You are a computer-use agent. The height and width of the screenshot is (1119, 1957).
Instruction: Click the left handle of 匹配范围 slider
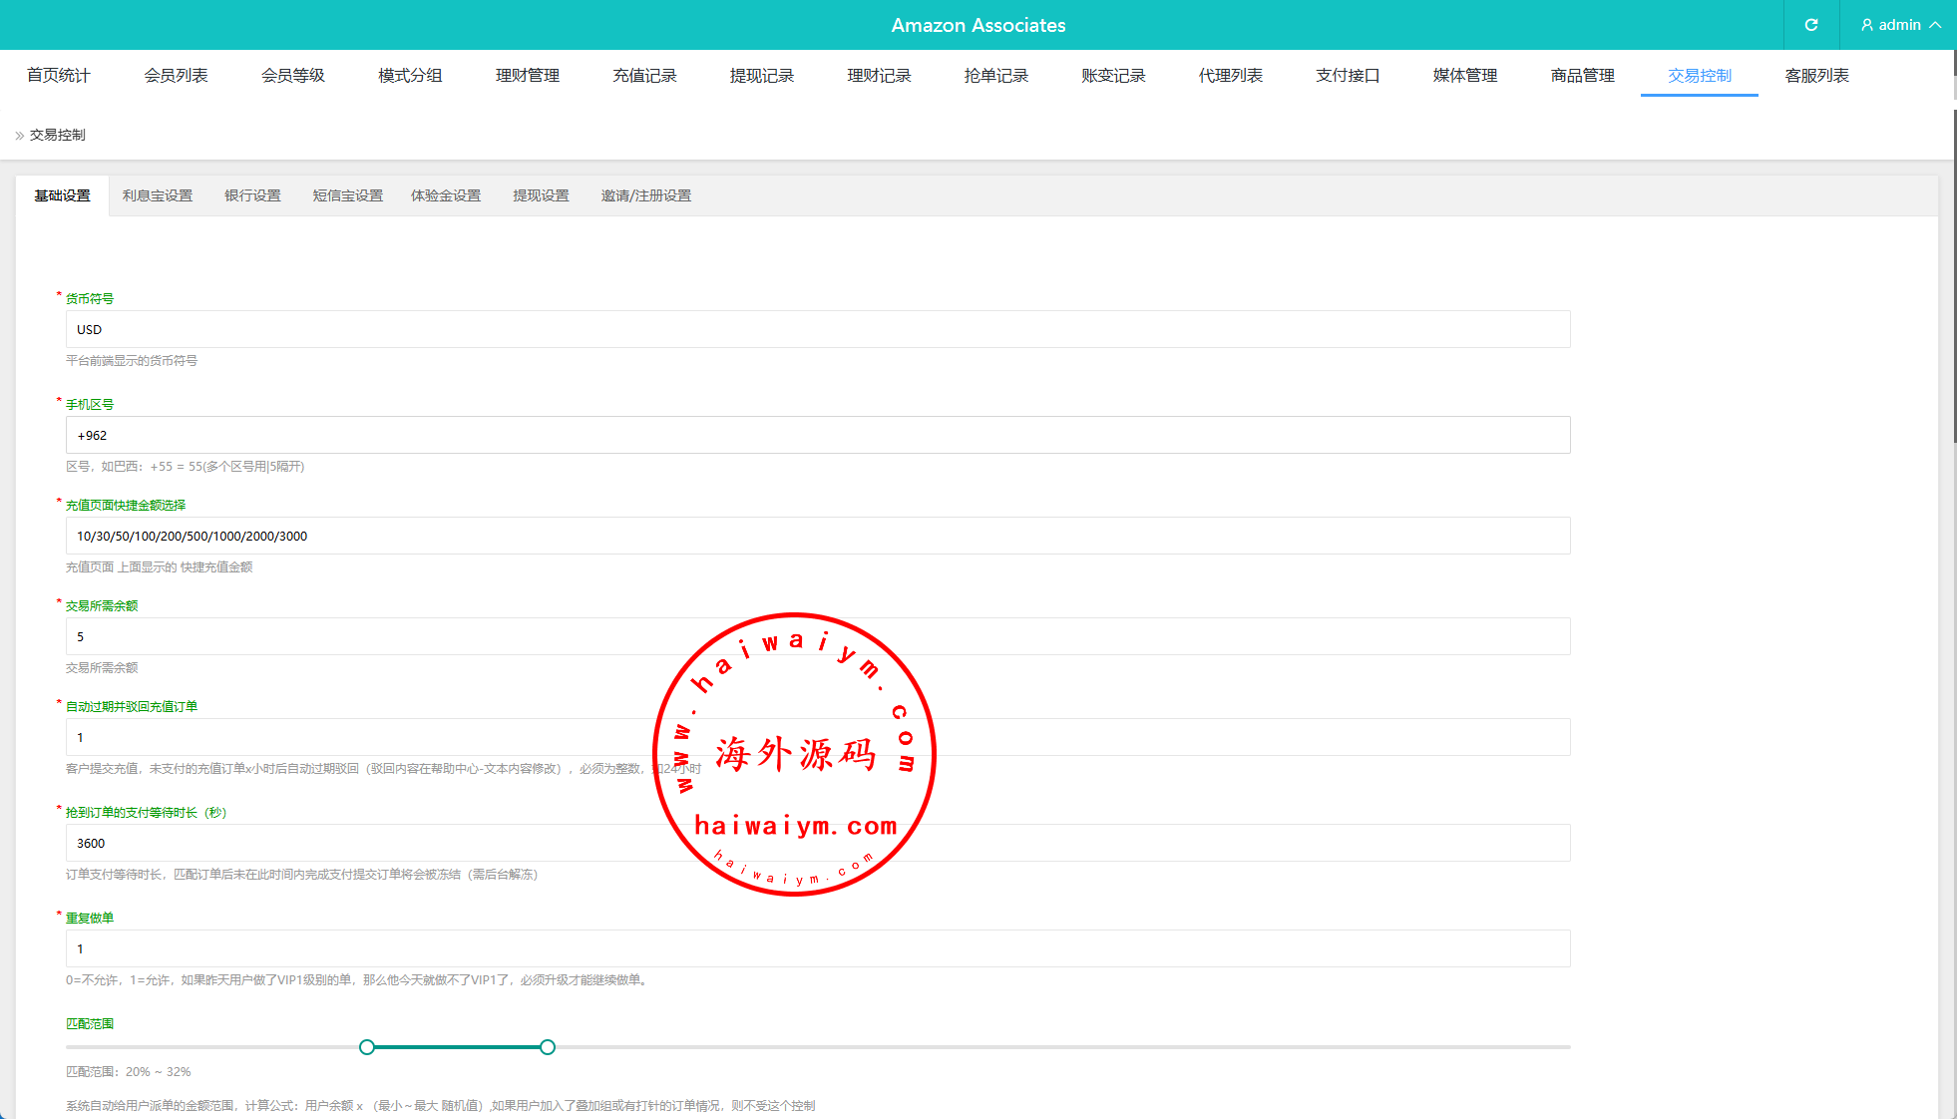pos(367,1047)
